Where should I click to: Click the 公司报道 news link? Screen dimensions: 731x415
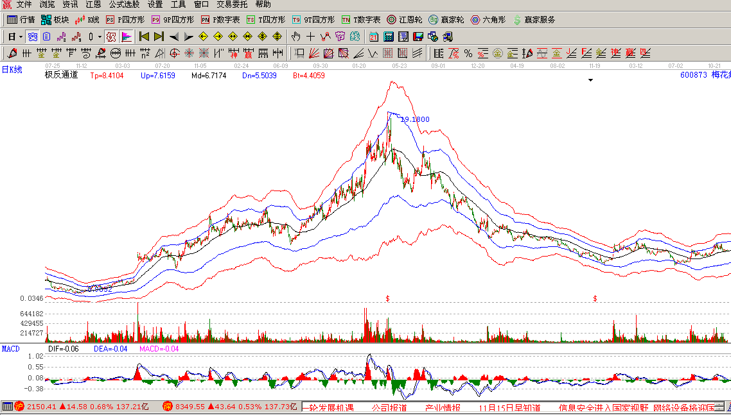(x=389, y=407)
